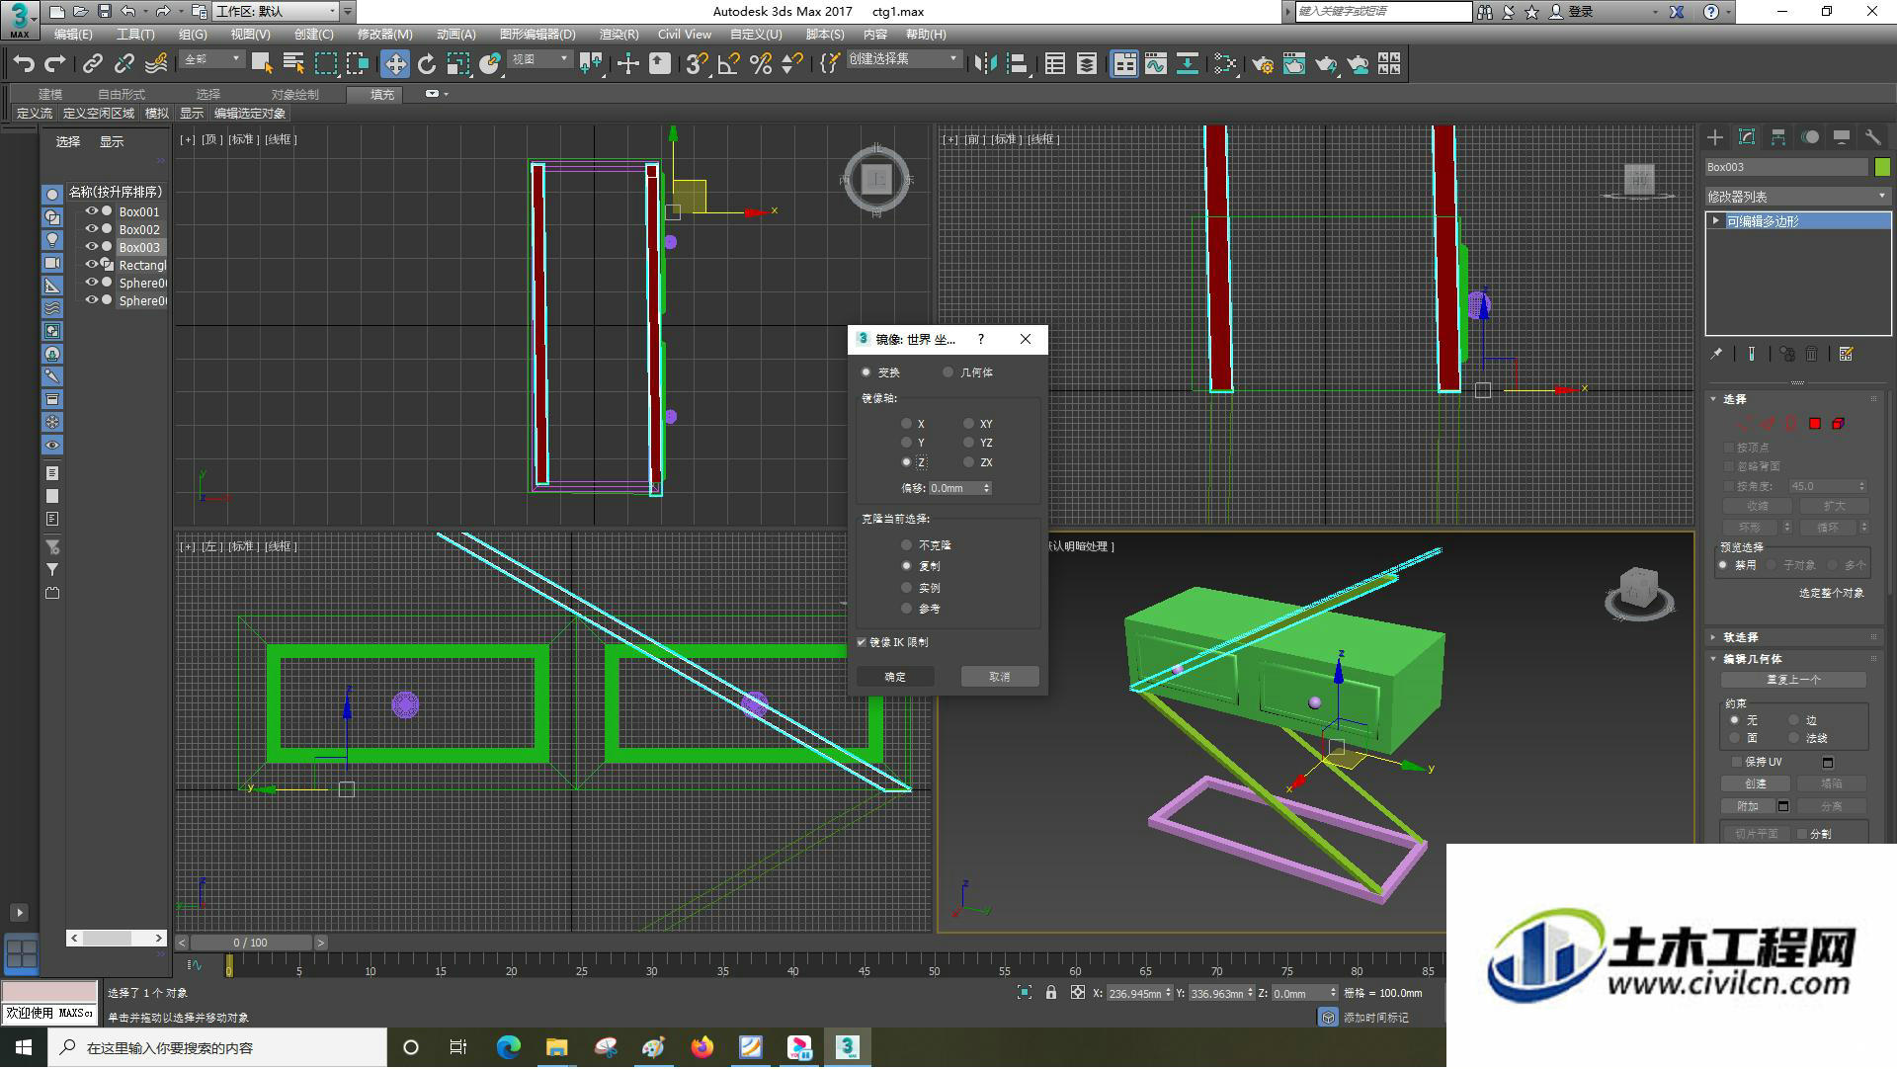Viewport: 1897px width, 1069px height.
Task: Select polygon sub-object level red square
Action: (x=1815, y=424)
